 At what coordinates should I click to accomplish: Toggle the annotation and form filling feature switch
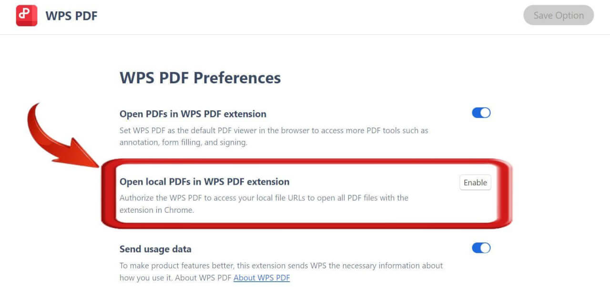(x=481, y=113)
